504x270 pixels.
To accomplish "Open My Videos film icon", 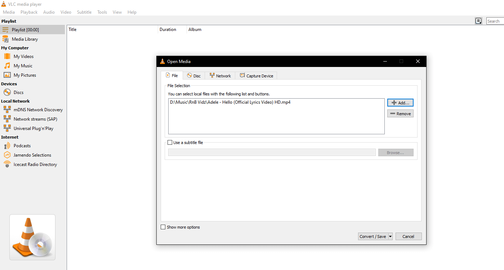I will [x=7, y=57].
